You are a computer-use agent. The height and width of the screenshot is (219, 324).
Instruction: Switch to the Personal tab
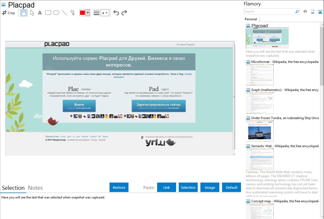(x=251, y=19)
